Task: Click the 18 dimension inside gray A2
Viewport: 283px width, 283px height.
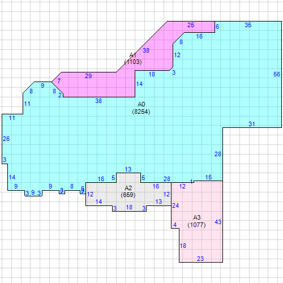Action: click(x=129, y=207)
